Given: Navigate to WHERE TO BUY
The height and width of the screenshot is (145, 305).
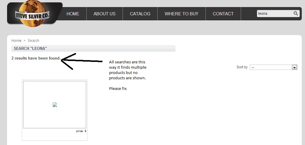Looking at the screenshot, I should [182, 14].
